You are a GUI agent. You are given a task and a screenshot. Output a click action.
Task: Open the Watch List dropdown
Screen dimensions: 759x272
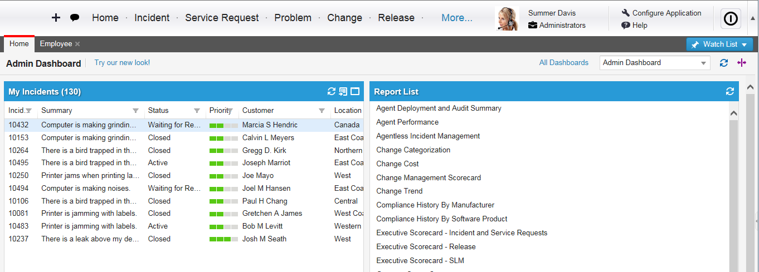(x=719, y=44)
